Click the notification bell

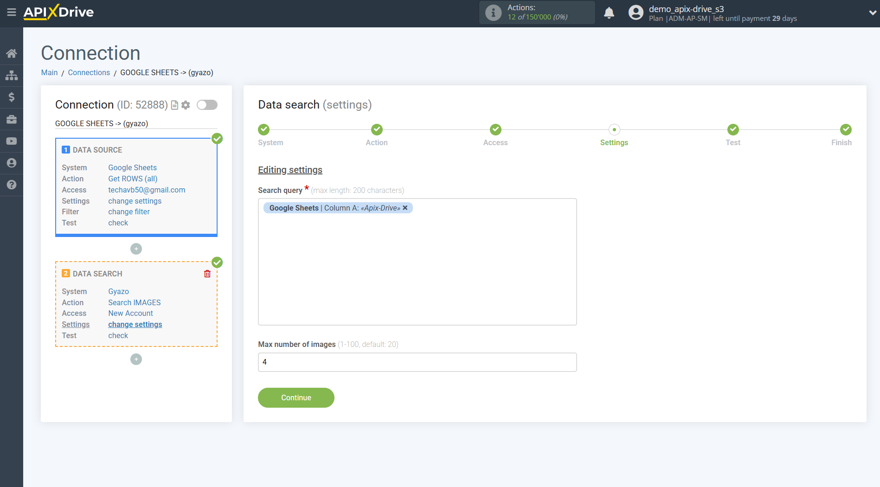point(609,13)
